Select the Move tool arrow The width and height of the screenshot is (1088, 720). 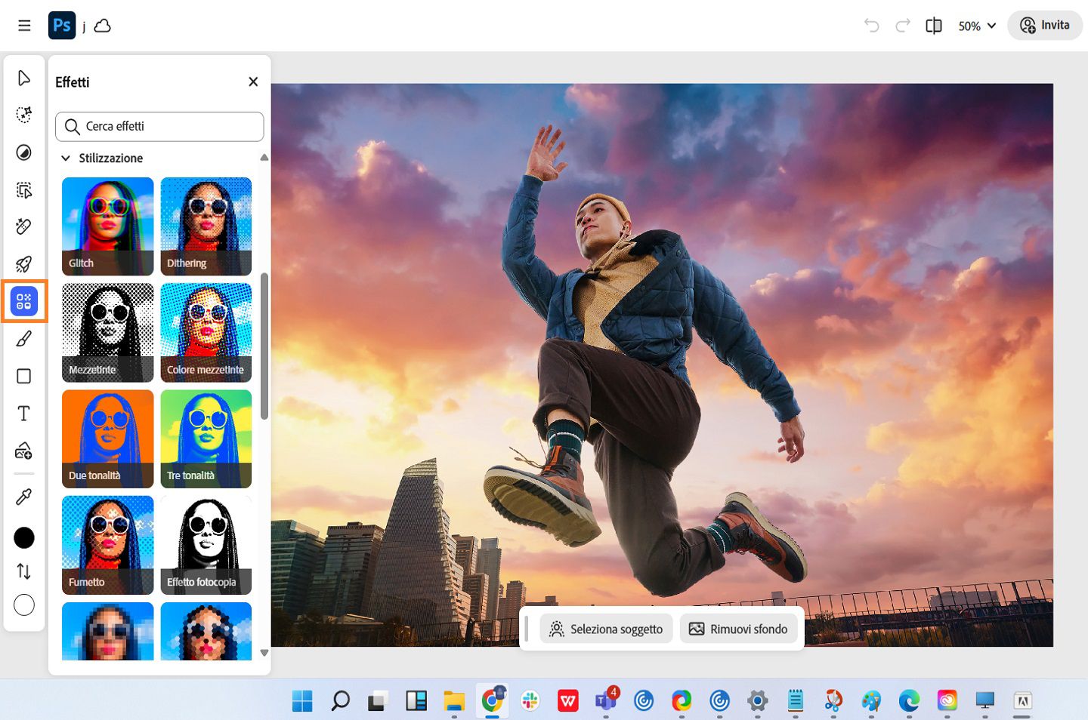24,78
